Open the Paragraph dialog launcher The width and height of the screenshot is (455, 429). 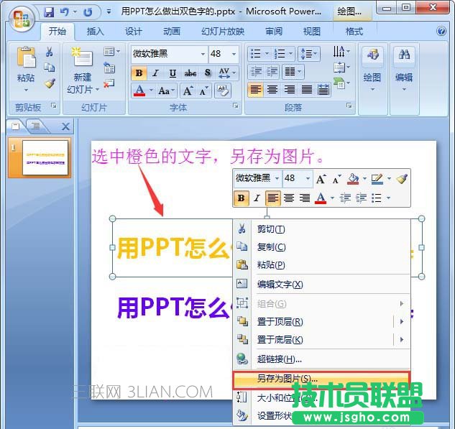(x=349, y=106)
